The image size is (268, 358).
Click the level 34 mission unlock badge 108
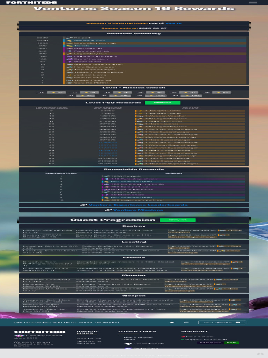(120, 96)
